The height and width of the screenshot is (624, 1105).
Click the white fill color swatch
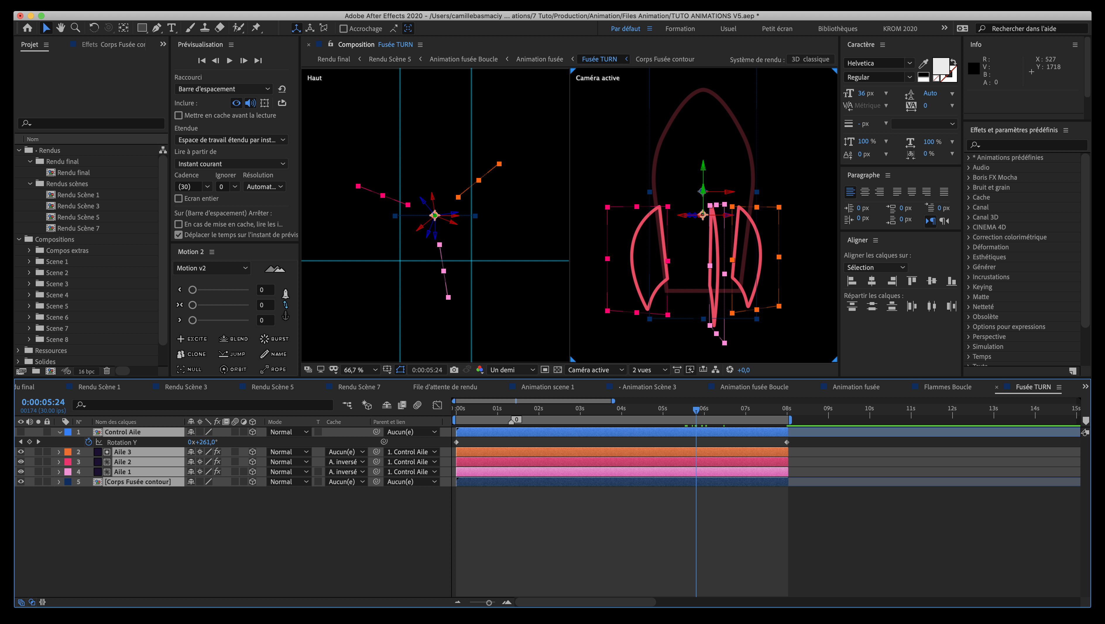click(941, 66)
